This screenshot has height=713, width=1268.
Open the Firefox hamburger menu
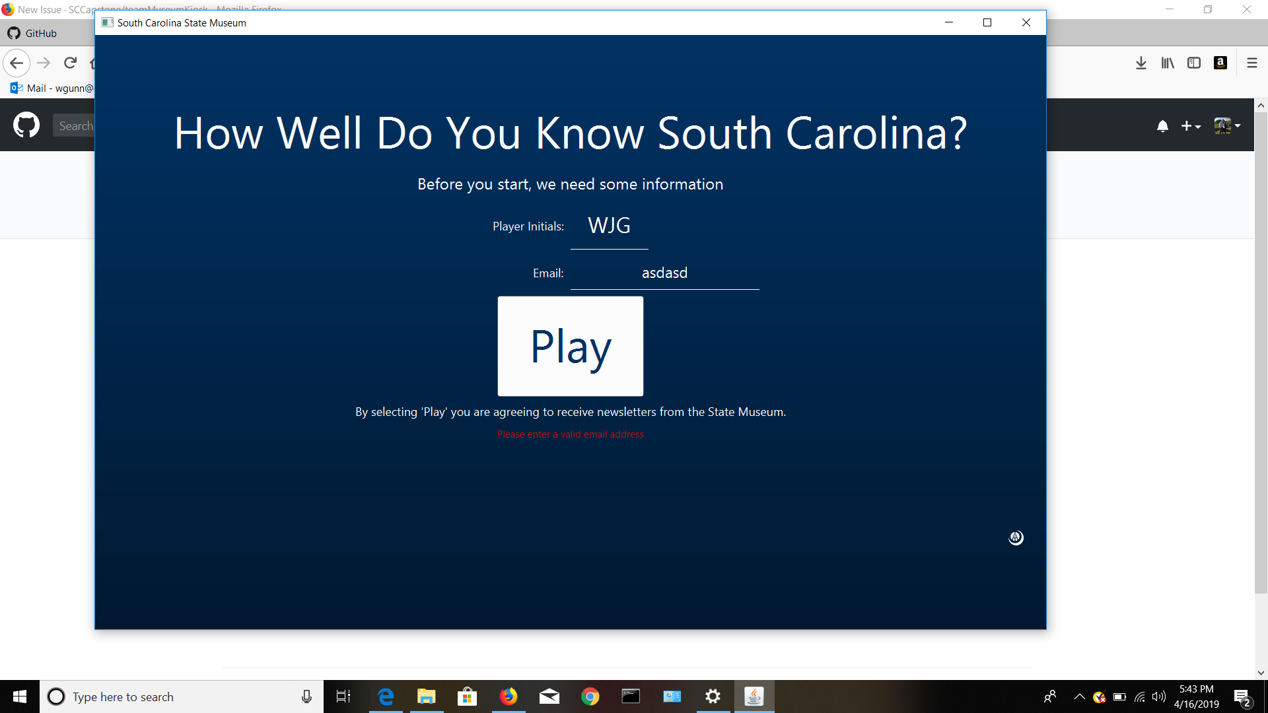click(1252, 62)
